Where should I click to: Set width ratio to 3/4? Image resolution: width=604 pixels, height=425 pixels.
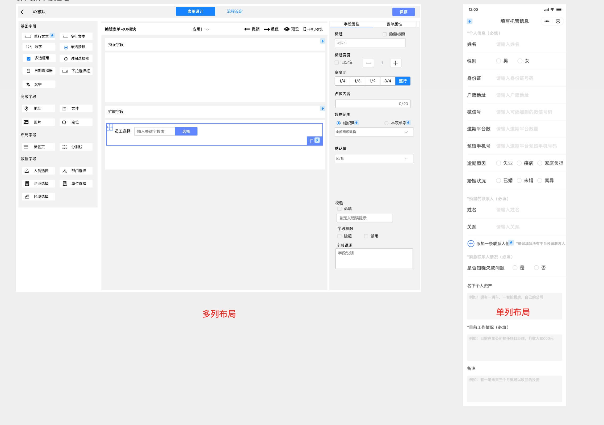pyautogui.click(x=388, y=81)
